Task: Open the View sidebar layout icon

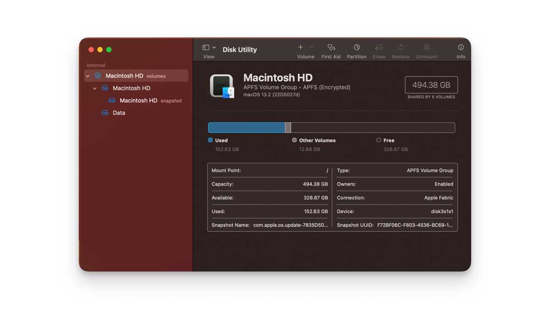Action: [x=206, y=48]
